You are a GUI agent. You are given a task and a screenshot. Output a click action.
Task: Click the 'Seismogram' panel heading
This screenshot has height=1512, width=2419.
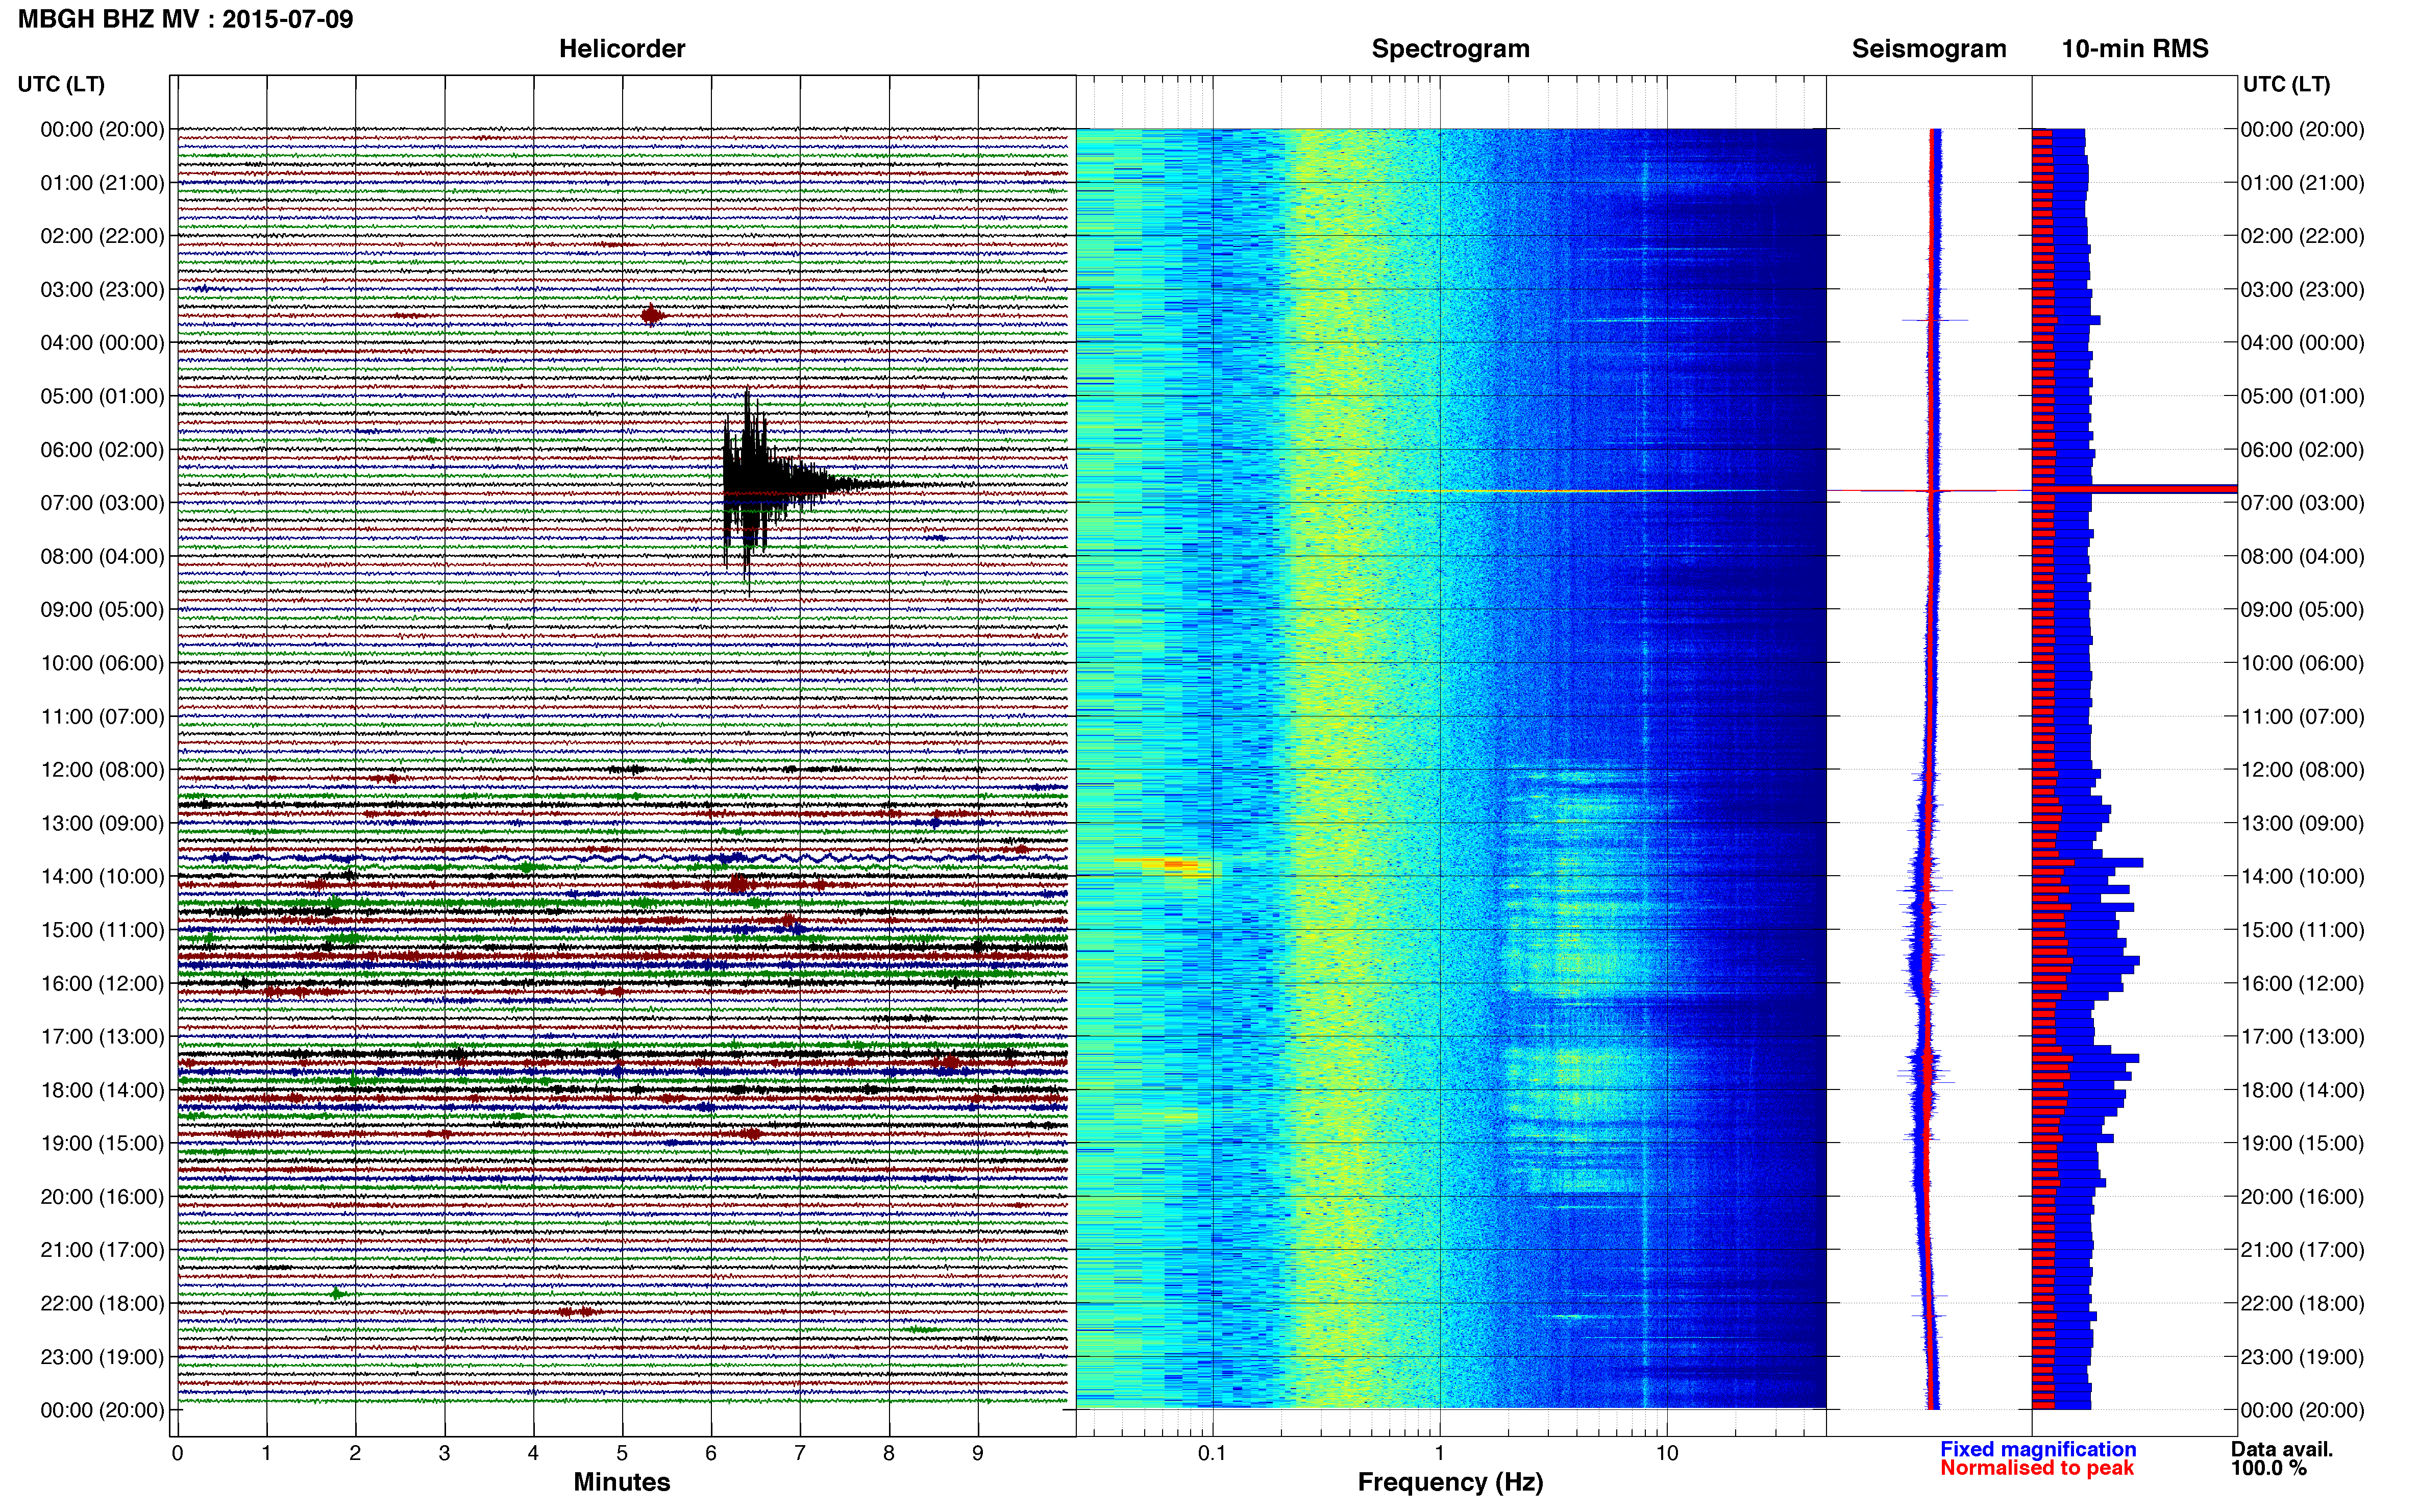1929,49
